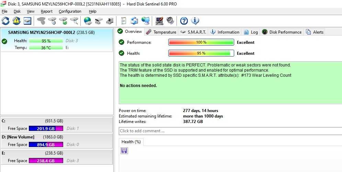
Task: Select the Overview tab
Action: (130, 32)
